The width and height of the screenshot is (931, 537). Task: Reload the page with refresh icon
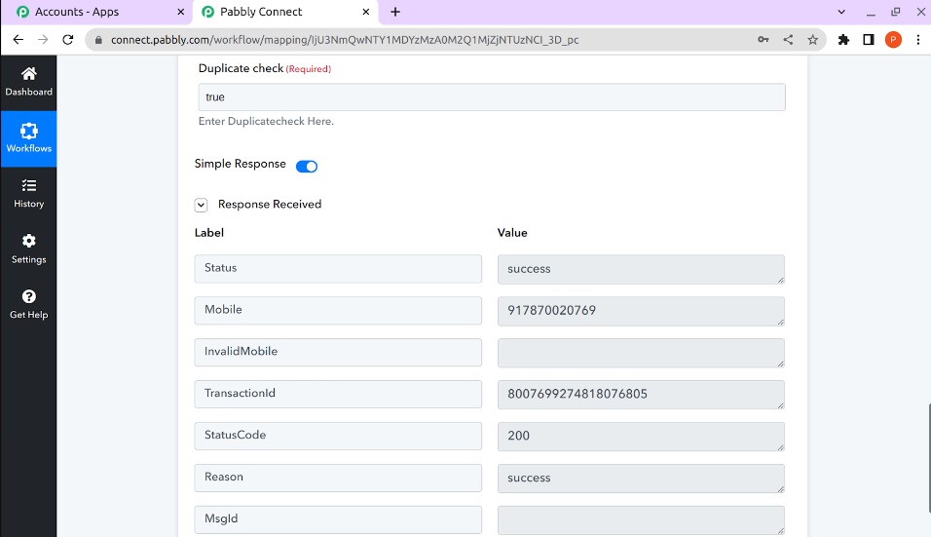coord(68,40)
